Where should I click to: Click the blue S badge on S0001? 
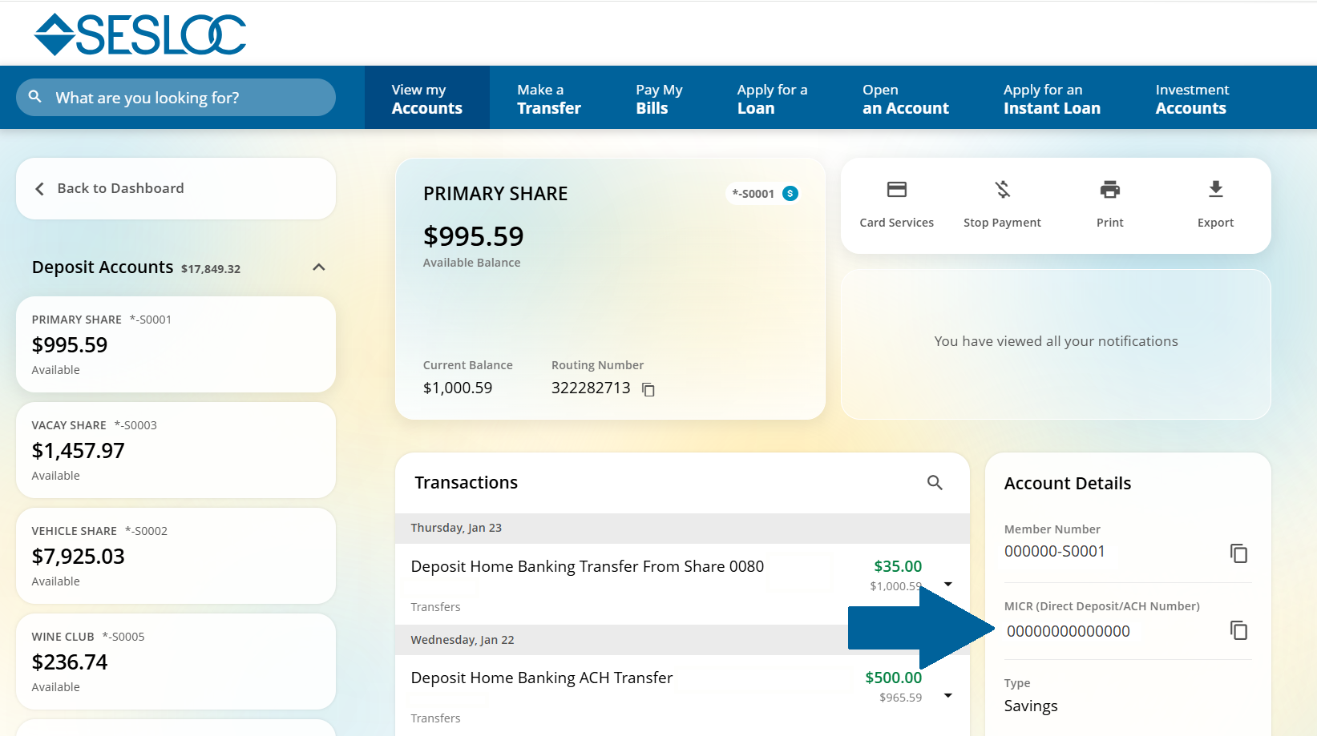coord(790,193)
